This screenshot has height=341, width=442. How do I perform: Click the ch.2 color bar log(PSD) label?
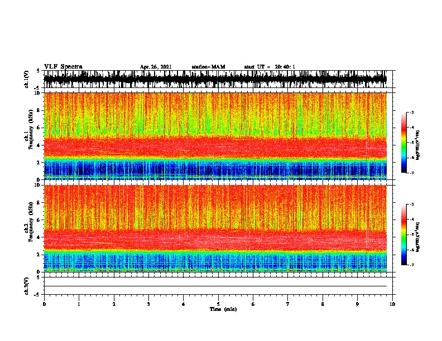coord(418,237)
